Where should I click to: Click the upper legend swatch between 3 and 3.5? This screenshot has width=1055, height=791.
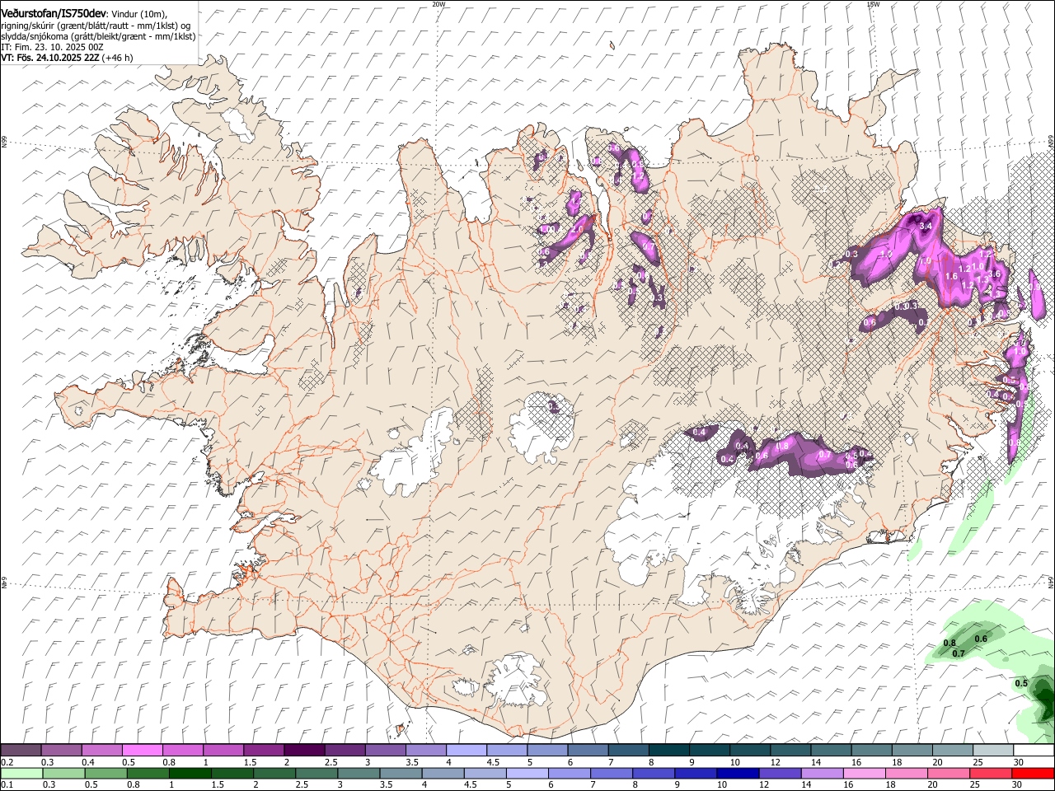pos(385,750)
